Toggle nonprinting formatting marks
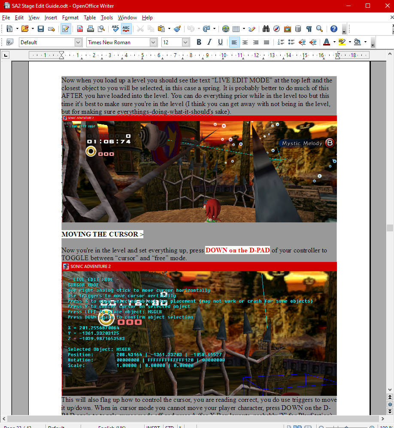 (308, 28)
